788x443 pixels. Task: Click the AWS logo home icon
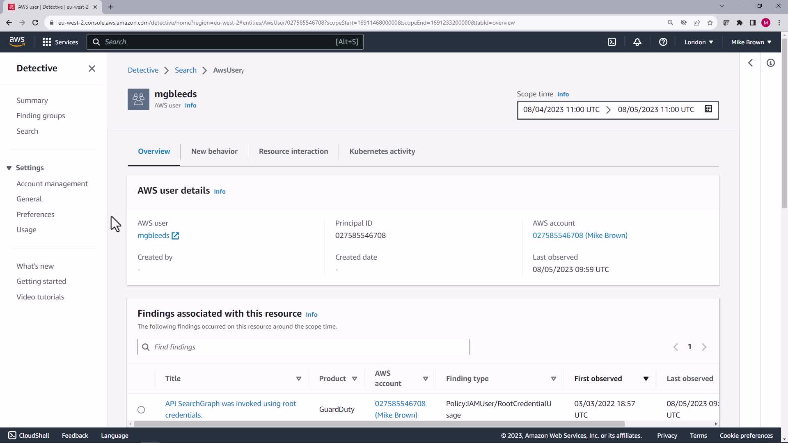(17, 41)
